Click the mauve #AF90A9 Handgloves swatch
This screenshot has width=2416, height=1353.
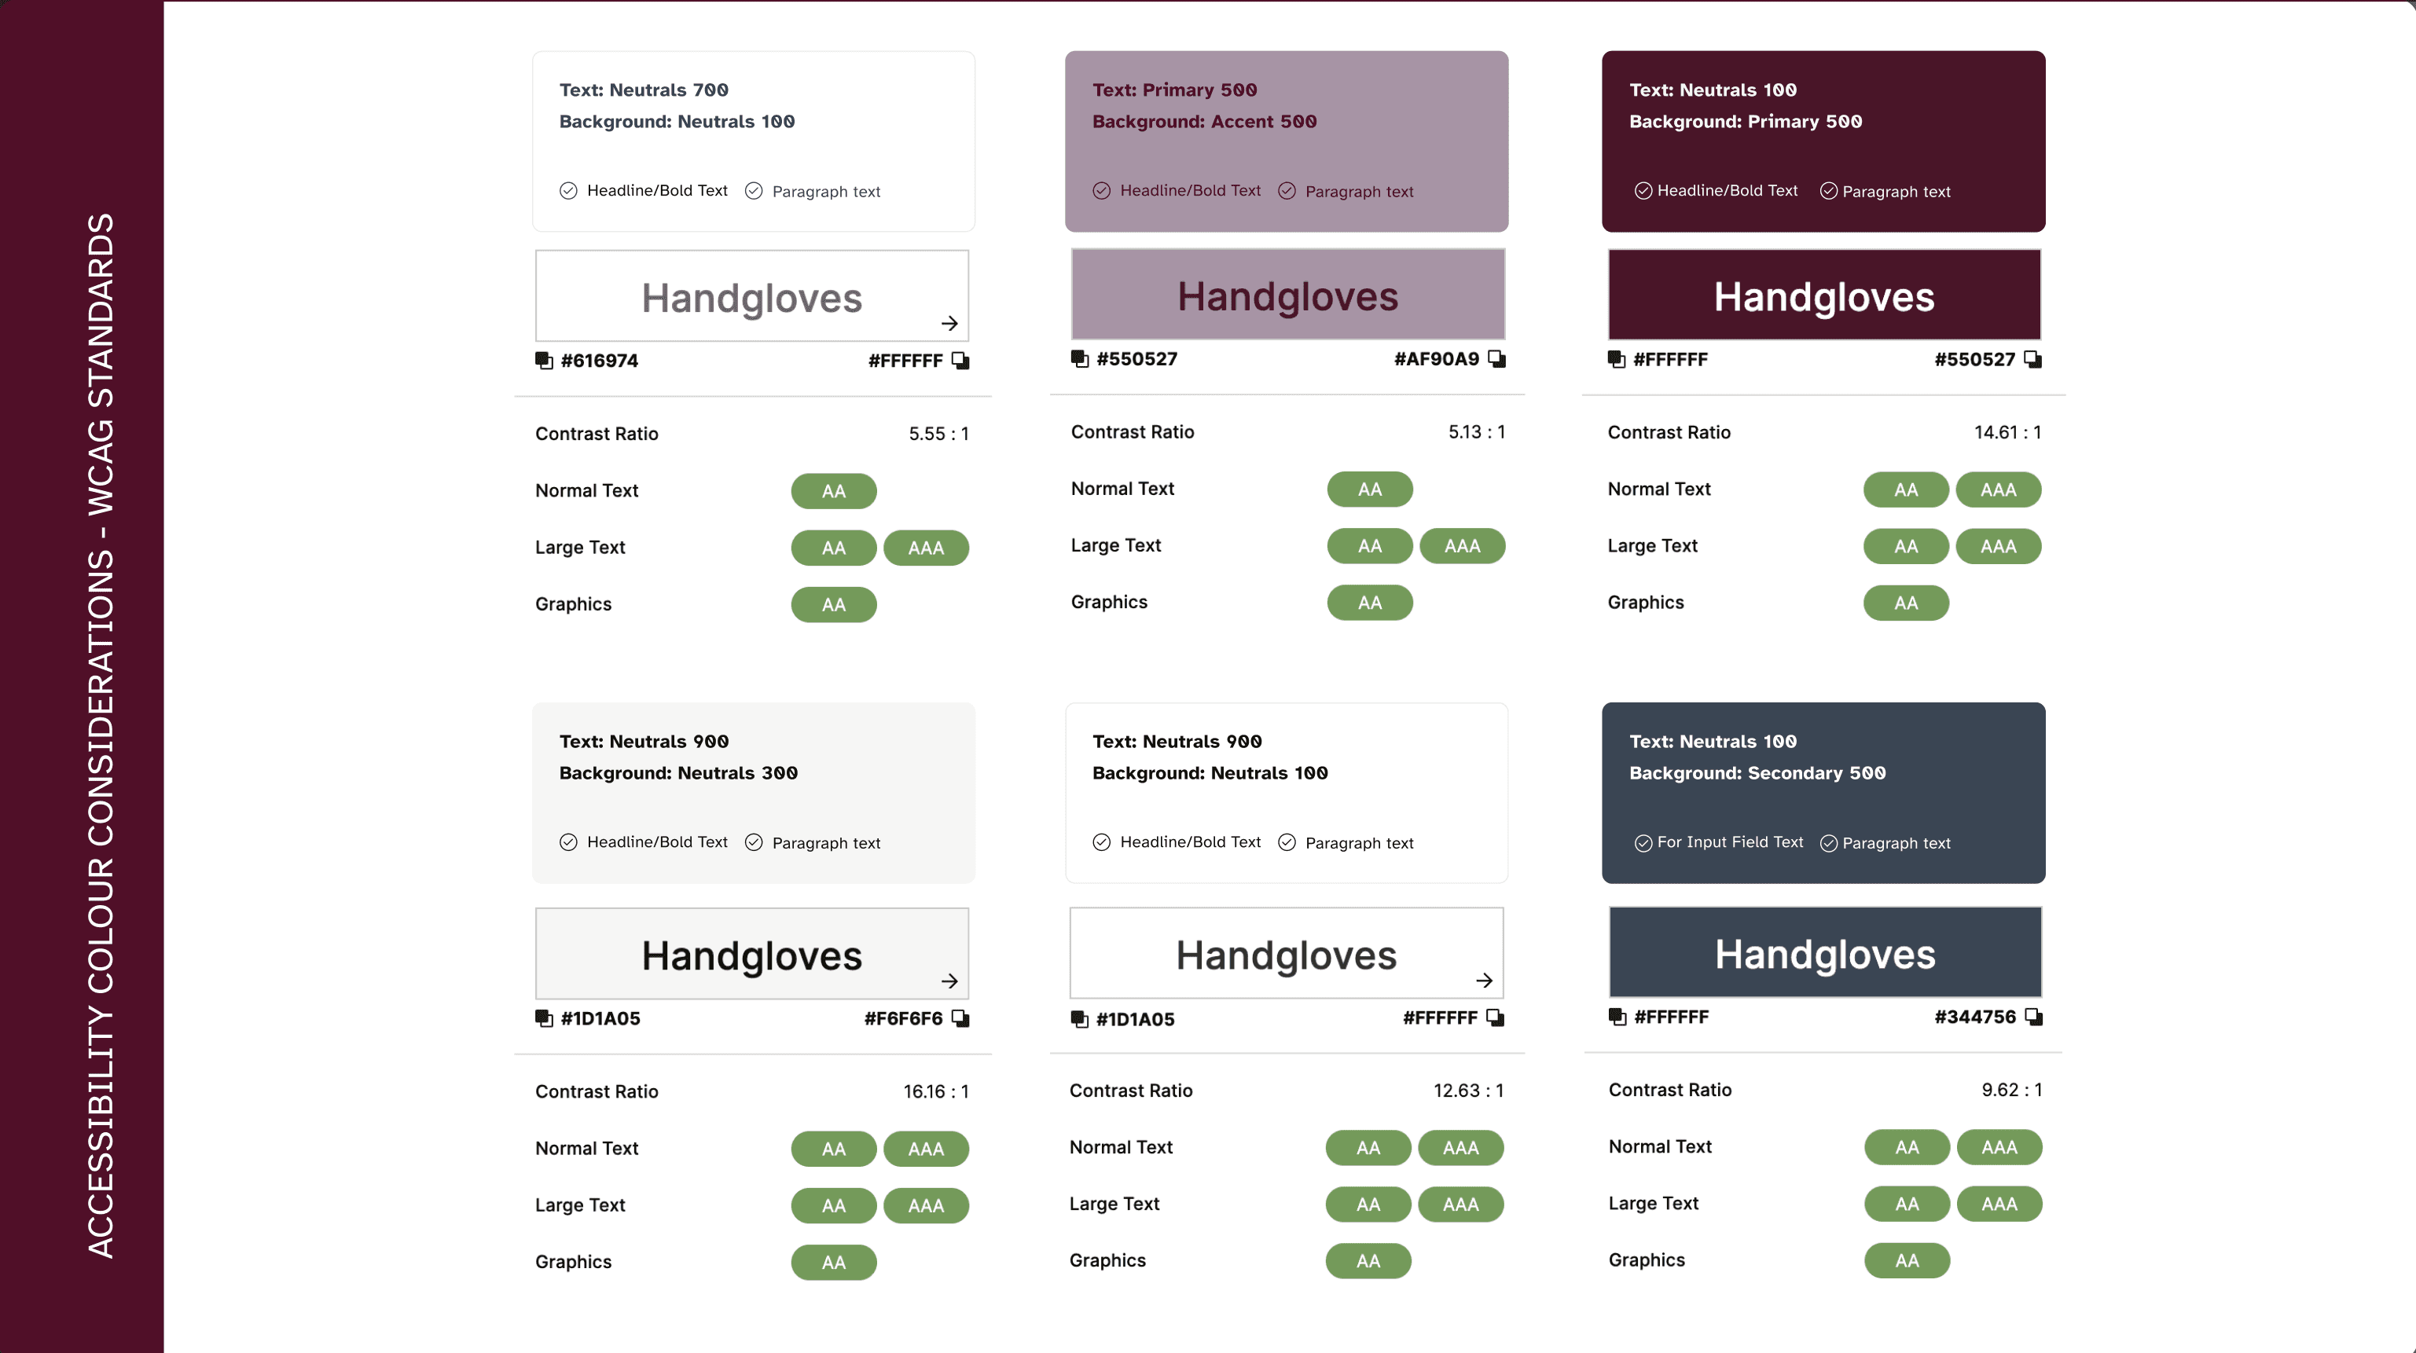(1287, 295)
